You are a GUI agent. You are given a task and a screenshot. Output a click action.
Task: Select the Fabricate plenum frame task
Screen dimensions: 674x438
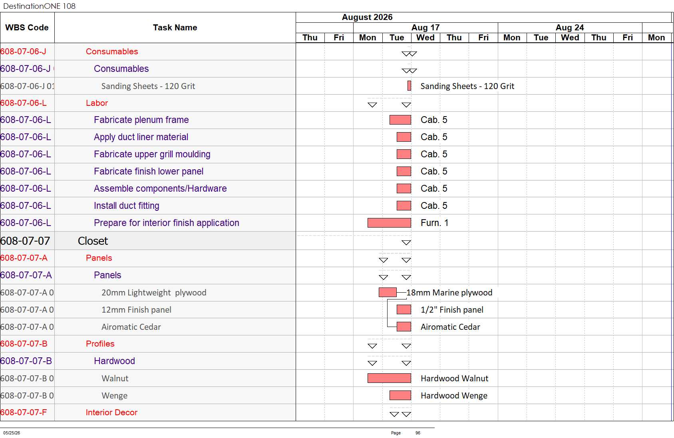141,120
